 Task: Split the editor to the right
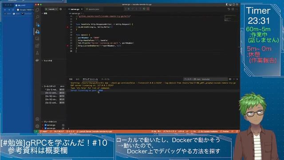tap(233, 9)
